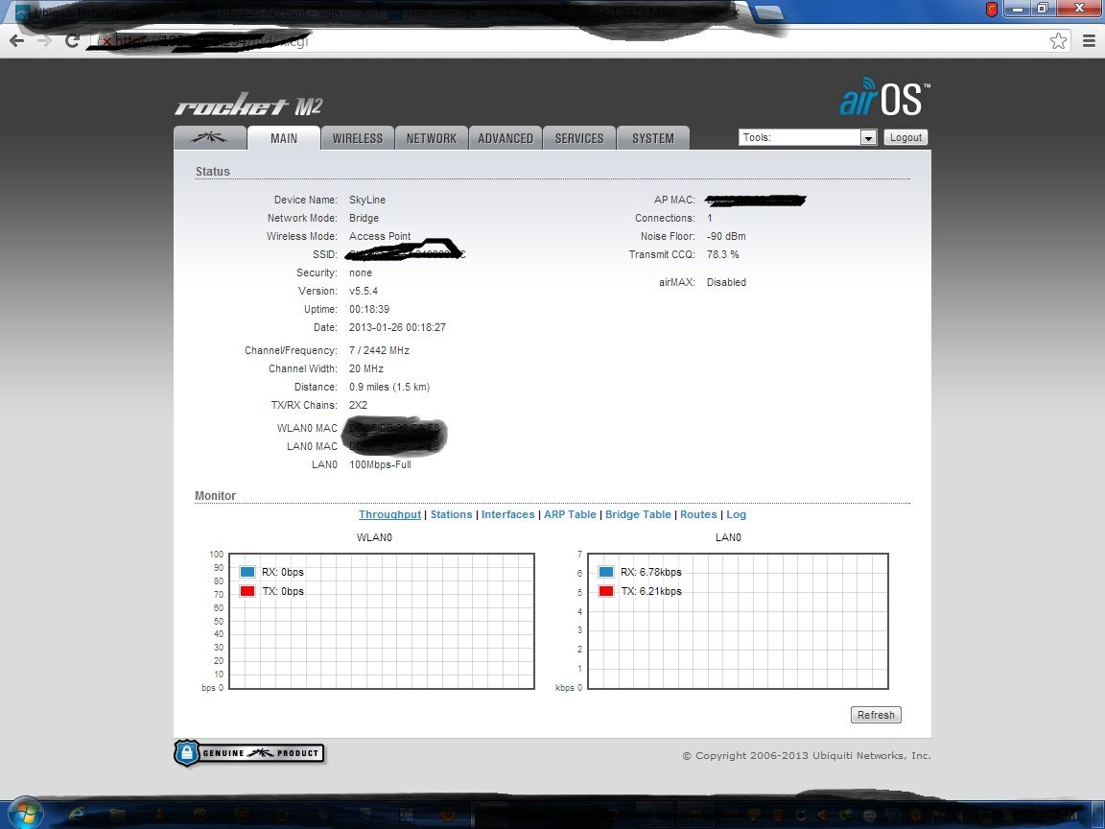Open the SYSTEM tab

click(653, 138)
